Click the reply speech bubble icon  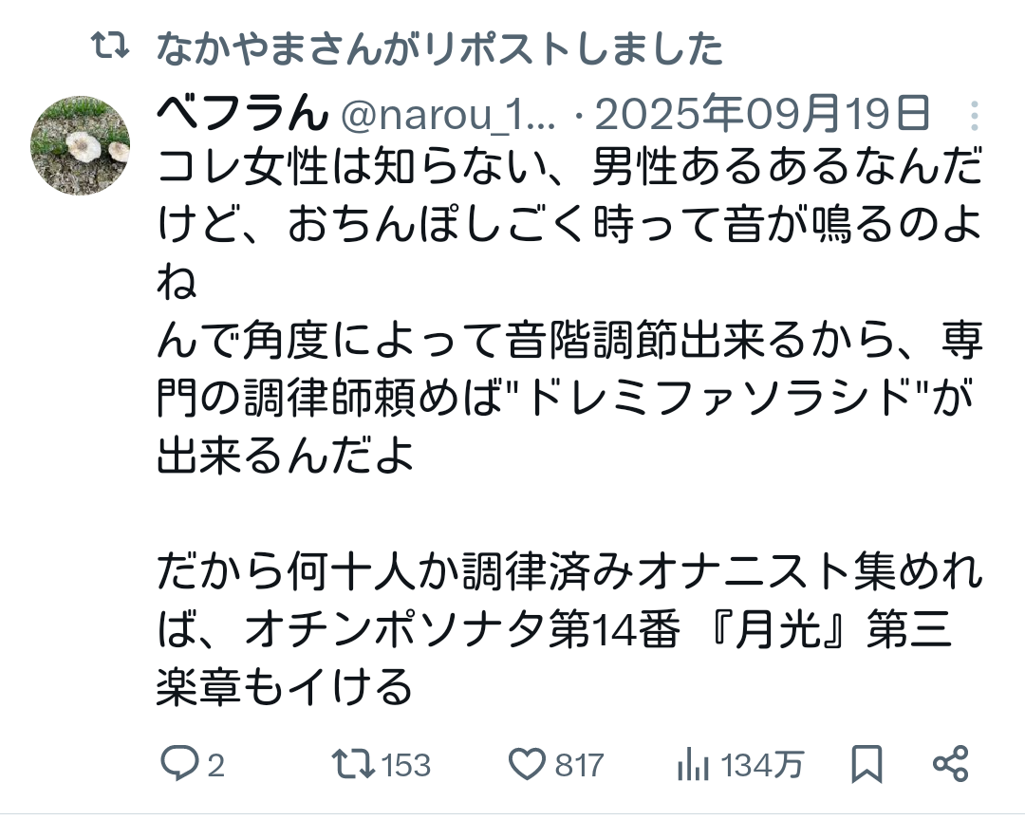pyautogui.click(x=178, y=764)
